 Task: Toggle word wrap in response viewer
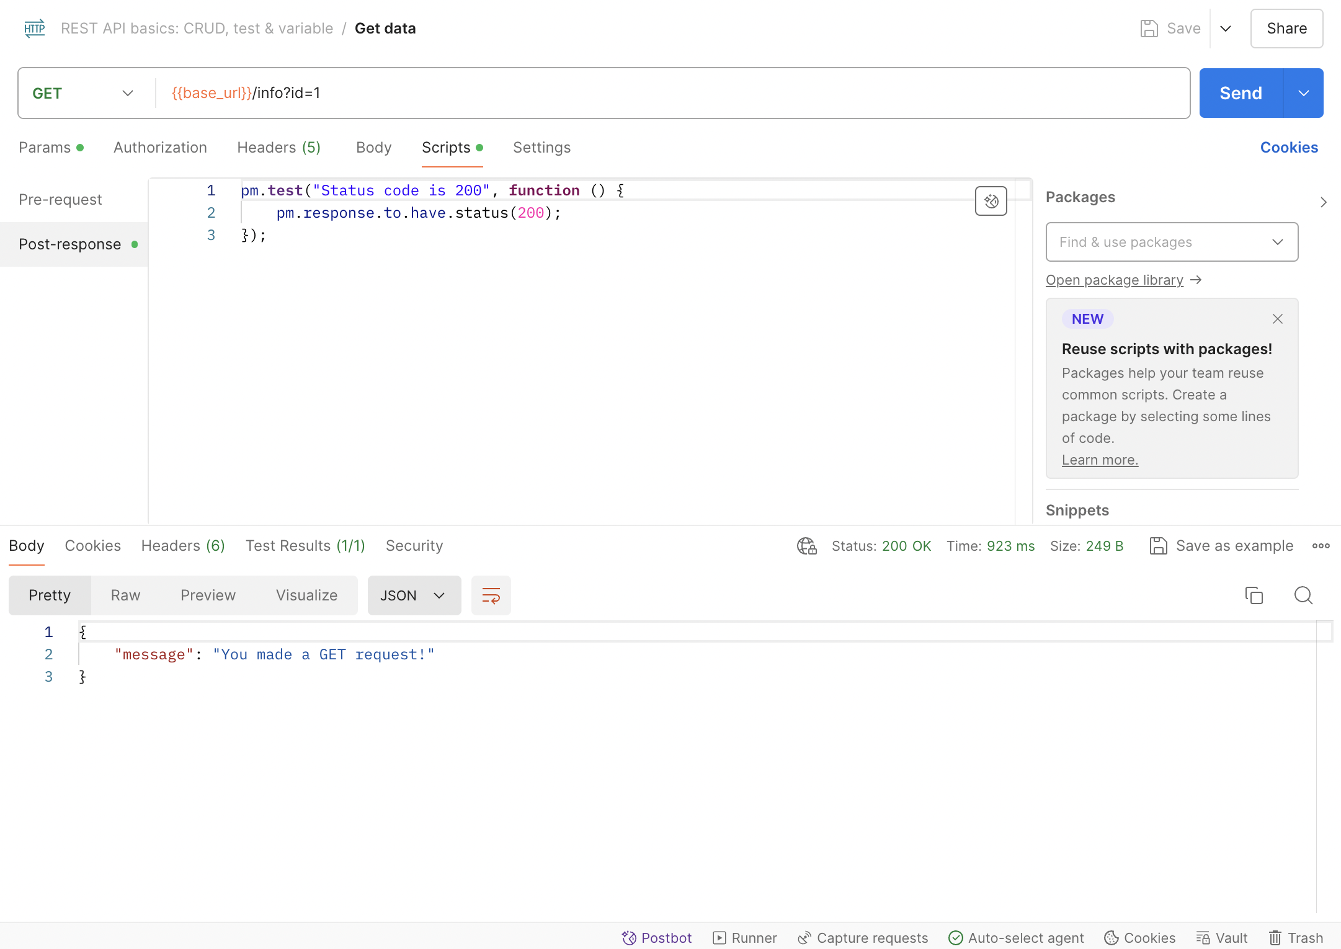click(491, 595)
